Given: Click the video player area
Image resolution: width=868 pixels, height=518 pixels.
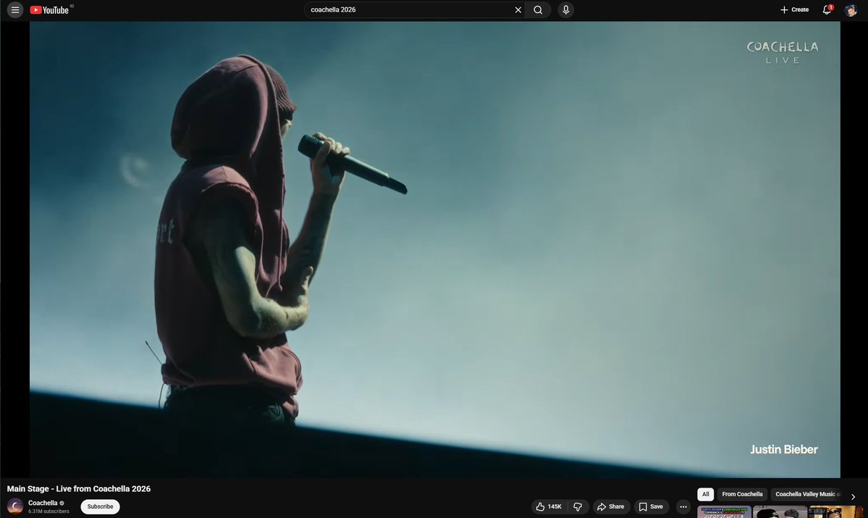Looking at the screenshot, I should click(434, 249).
